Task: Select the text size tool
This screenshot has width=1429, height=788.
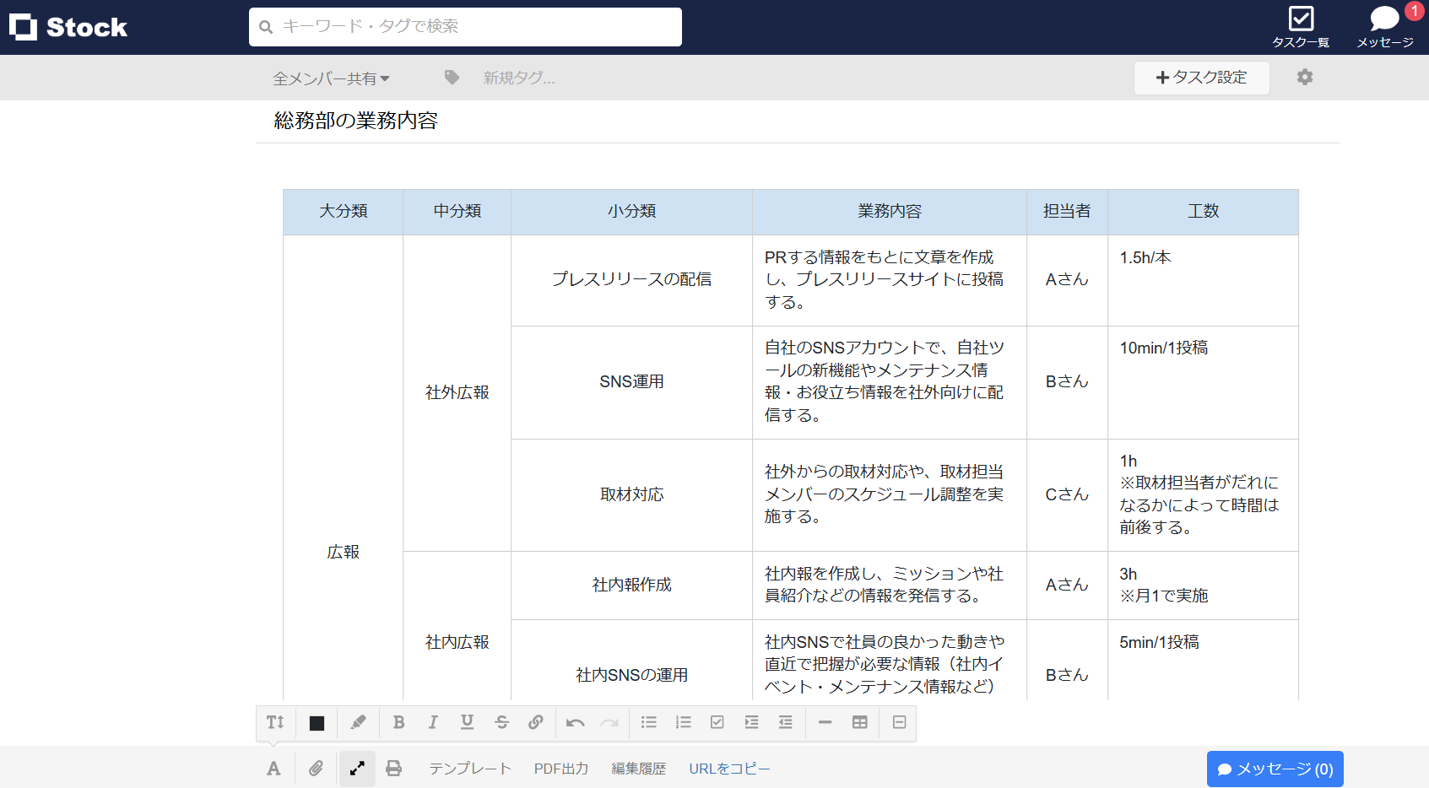Action: pos(275,722)
